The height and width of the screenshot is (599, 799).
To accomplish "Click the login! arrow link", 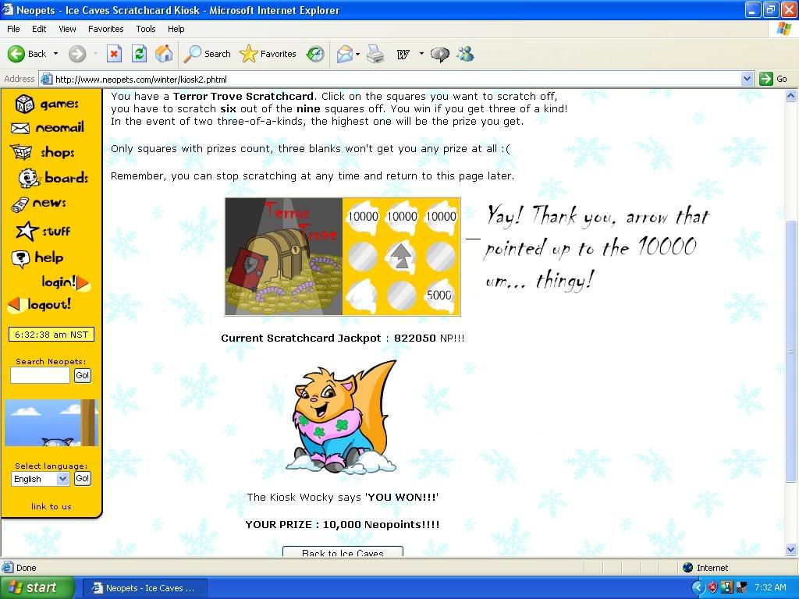I will 66,282.
